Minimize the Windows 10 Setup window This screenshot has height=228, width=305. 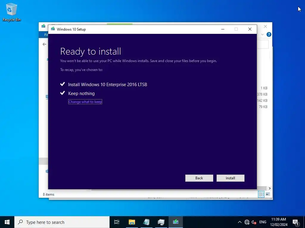click(223, 29)
